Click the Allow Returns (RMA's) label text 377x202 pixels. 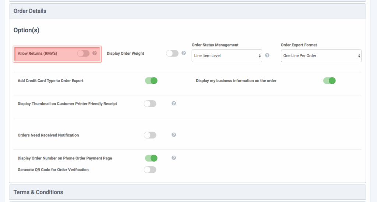[x=37, y=54]
